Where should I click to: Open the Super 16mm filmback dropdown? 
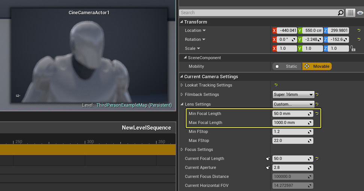click(293, 94)
